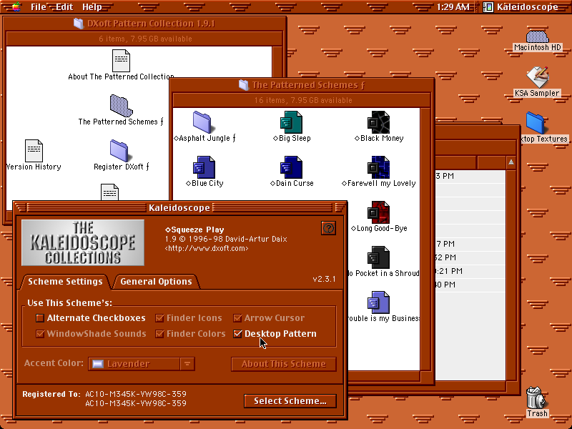The height and width of the screenshot is (429, 572).
Task: Open the Apple menu
Action: 16,6
